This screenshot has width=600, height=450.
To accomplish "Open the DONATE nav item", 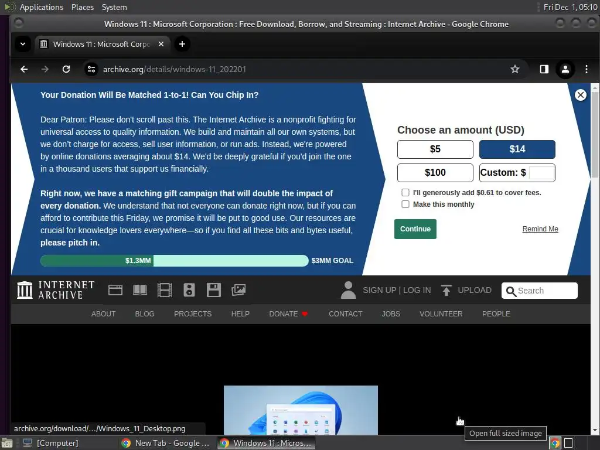I will pyautogui.click(x=288, y=314).
